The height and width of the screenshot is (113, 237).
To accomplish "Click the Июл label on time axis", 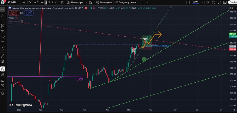I will click(x=150, y=110).
